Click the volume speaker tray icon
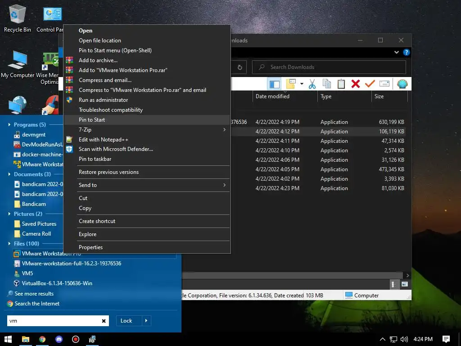Viewport: 461px width, 346px height. pyautogui.click(x=404, y=339)
